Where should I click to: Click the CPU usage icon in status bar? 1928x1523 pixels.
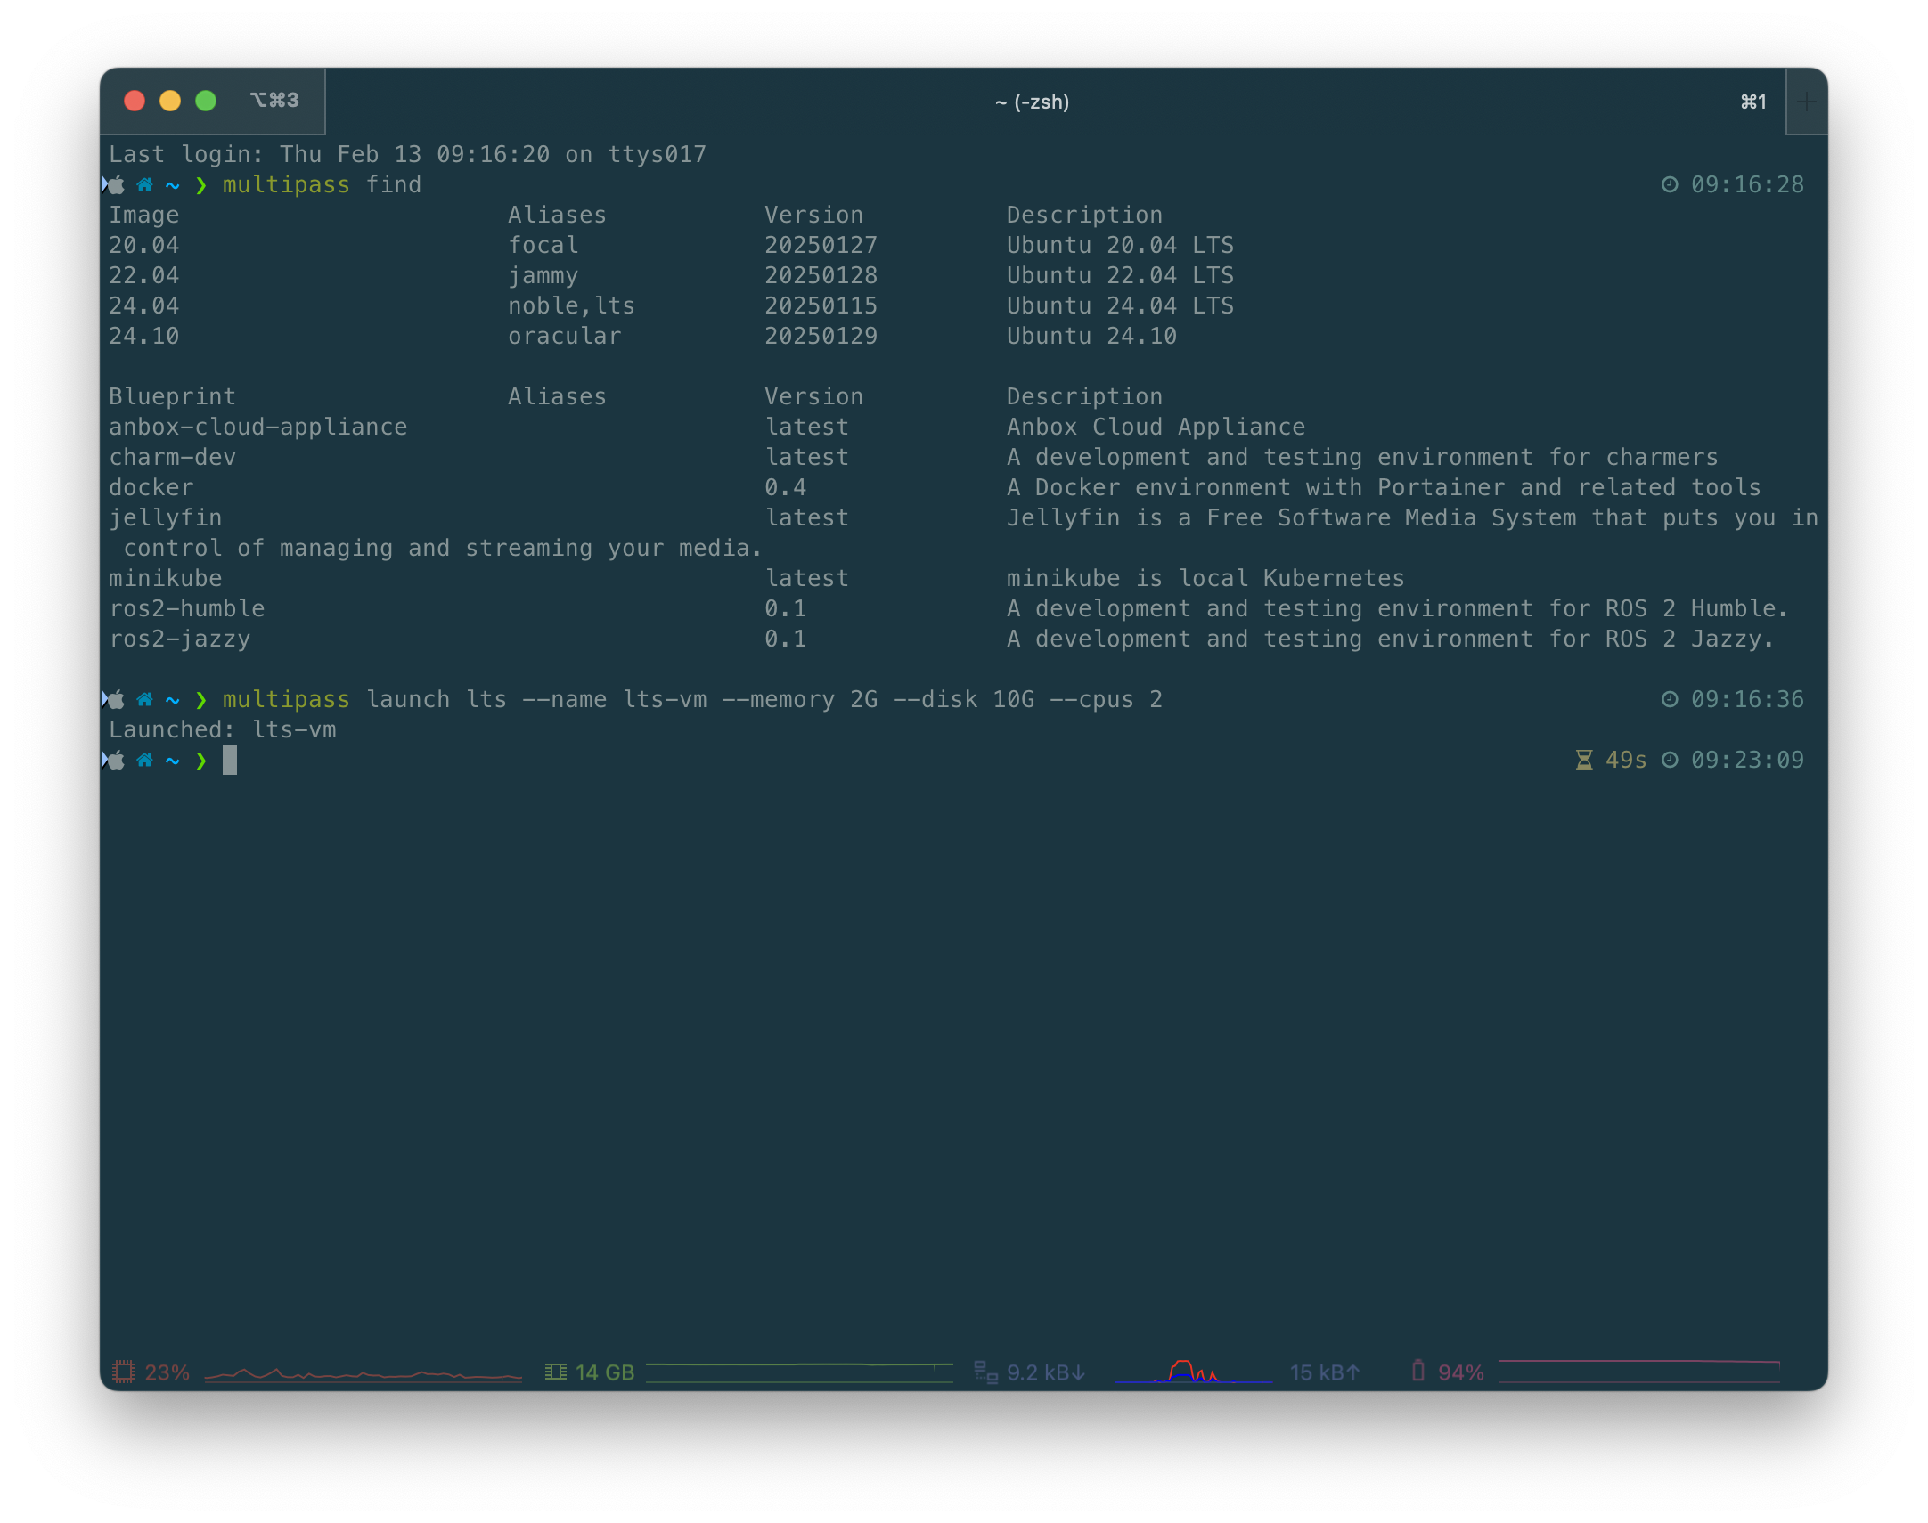[x=124, y=1372]
